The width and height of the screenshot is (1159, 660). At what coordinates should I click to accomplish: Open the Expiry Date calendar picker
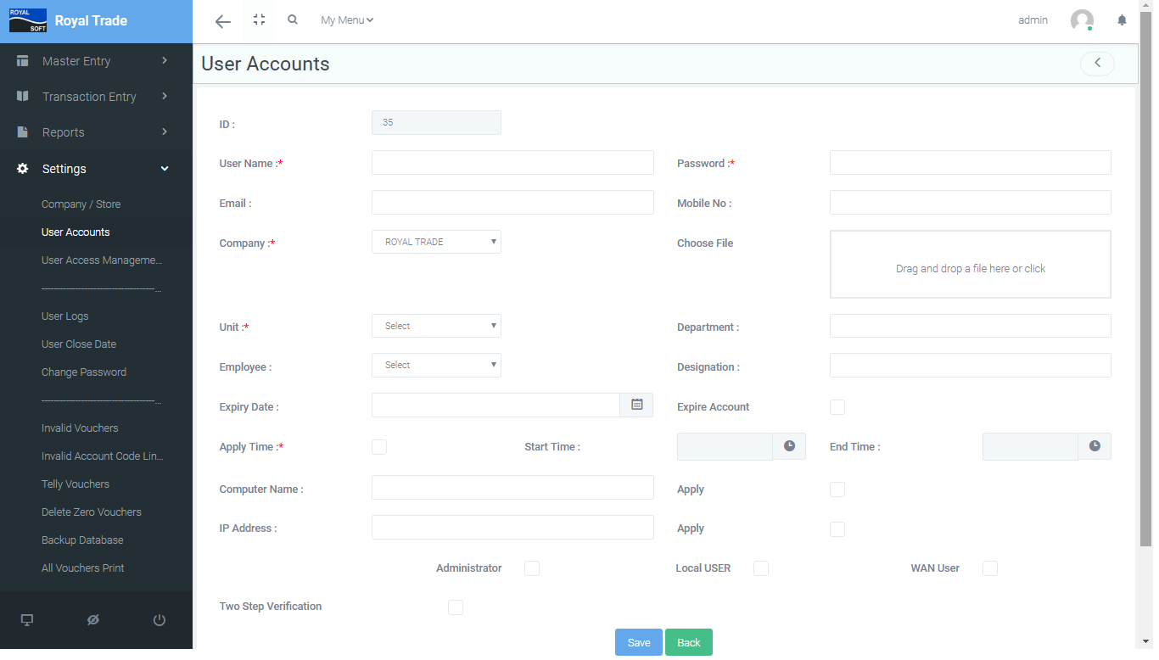(636, 406)
